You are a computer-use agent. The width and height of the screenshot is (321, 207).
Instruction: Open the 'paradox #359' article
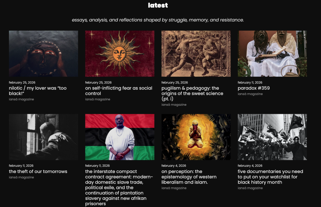click(254, 88)
